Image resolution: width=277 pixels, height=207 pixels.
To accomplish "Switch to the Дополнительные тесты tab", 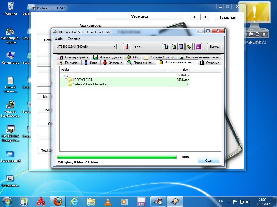I will click(199, 57).
